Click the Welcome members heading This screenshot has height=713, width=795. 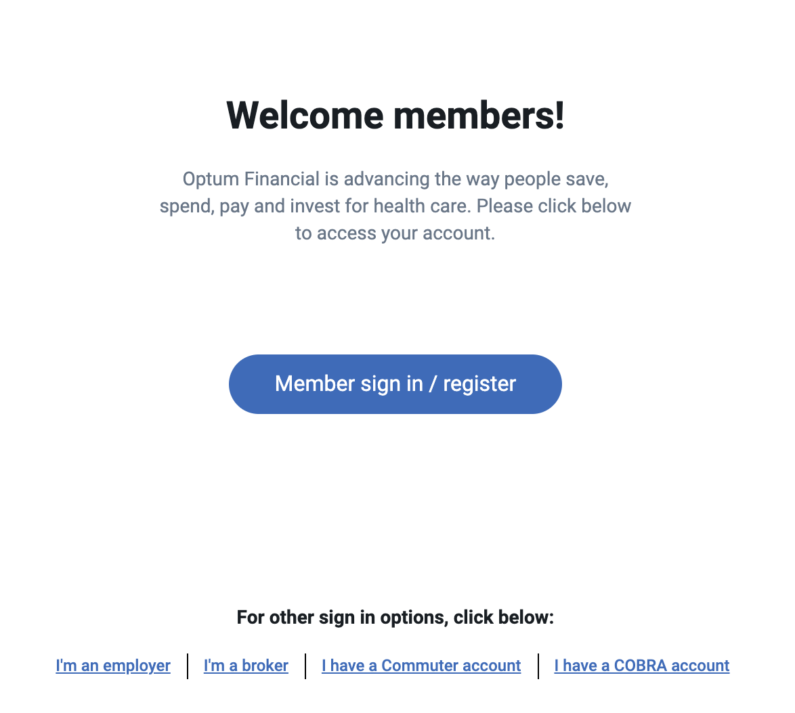(395, 115)
